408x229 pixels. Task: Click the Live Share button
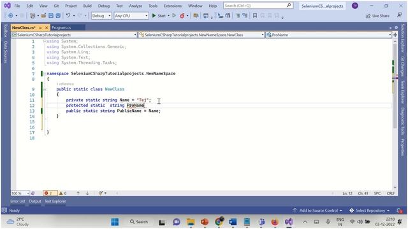click(x=377, y=16)
